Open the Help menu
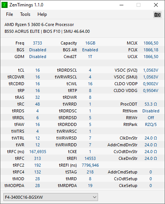165x204 pixels. pos(42,14)
